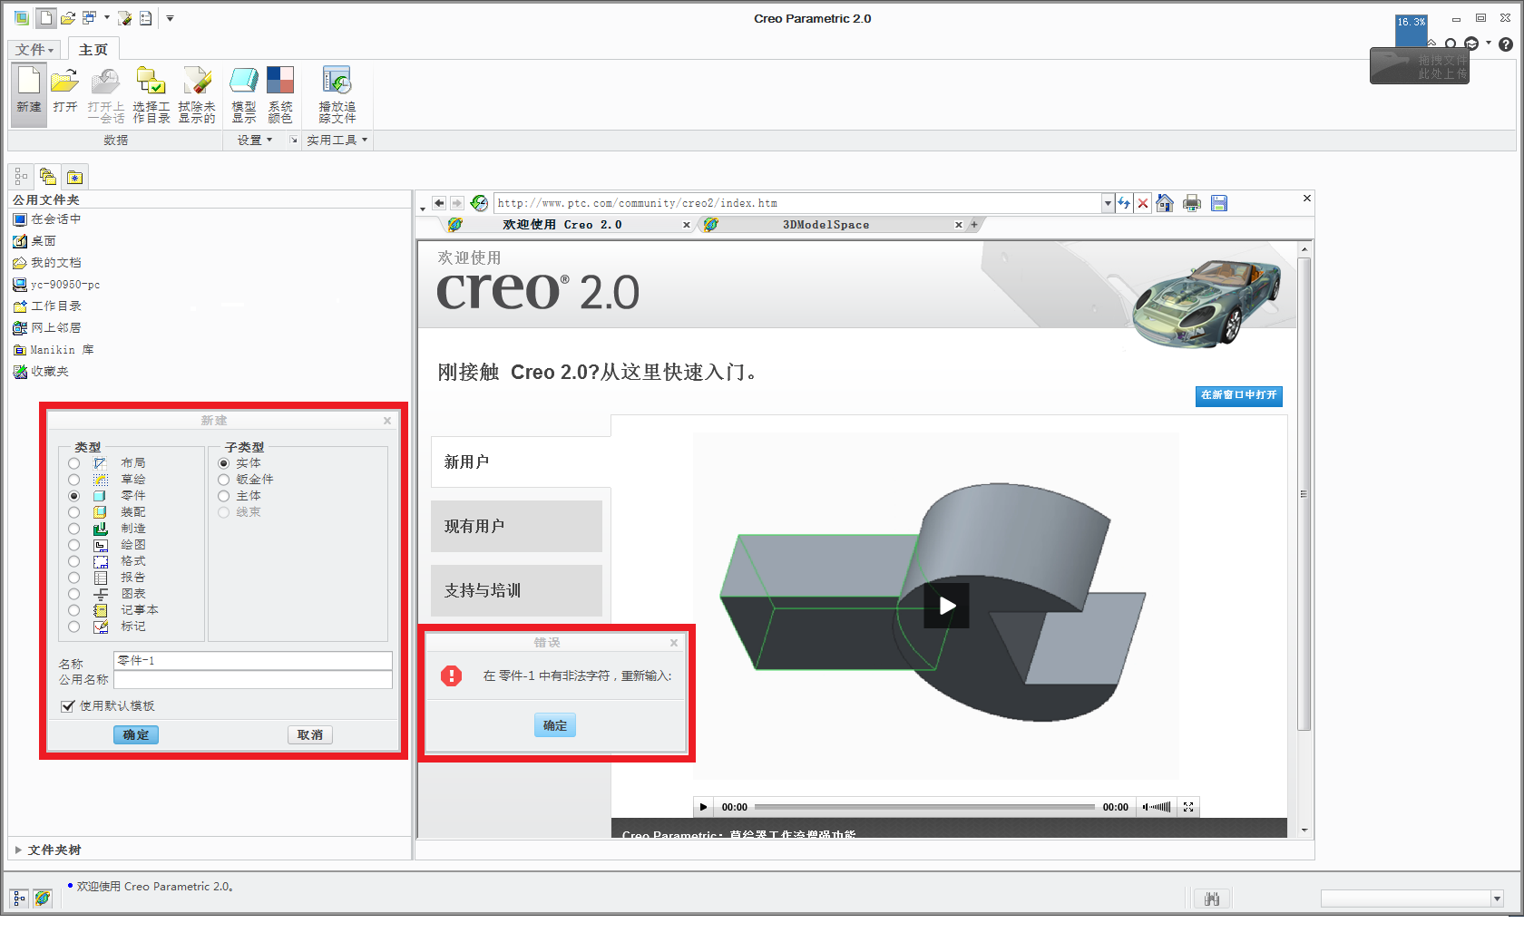1524x952 pixels.
Task: Click 确定 in the 新建 dialog
Action: (136, 735)
